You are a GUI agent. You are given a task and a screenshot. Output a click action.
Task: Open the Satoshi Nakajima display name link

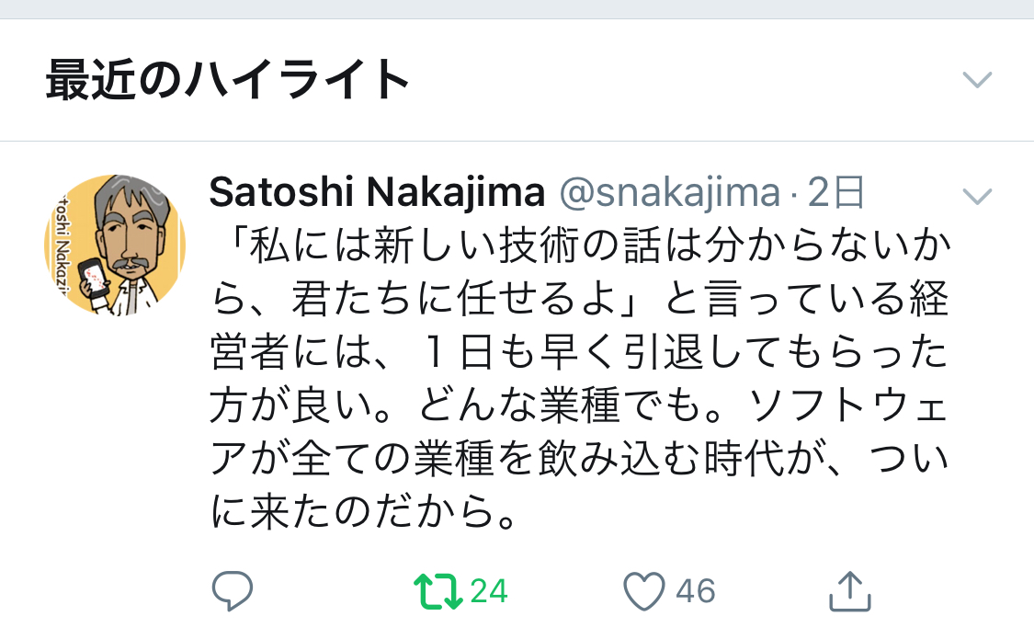(x=377, y=193)
